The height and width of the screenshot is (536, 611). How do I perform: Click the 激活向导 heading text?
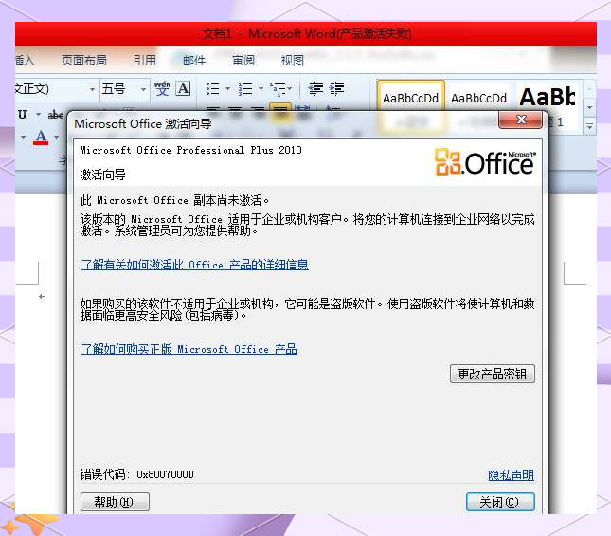[102, 175]
